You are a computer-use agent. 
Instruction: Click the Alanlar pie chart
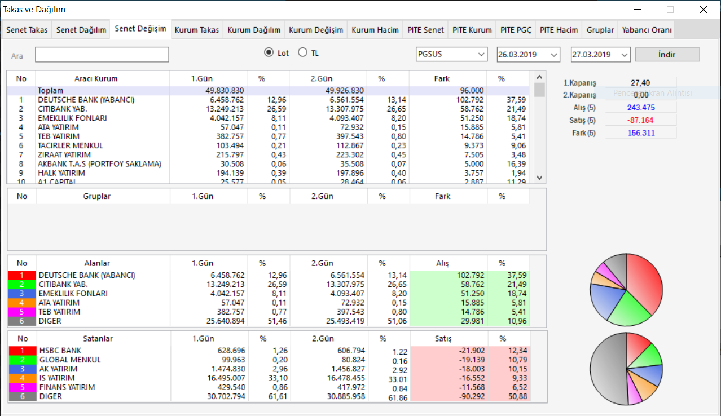coord(626,290)
